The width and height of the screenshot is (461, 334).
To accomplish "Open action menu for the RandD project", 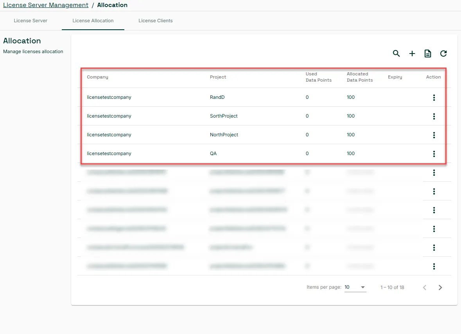I will (x=434, y=98).
